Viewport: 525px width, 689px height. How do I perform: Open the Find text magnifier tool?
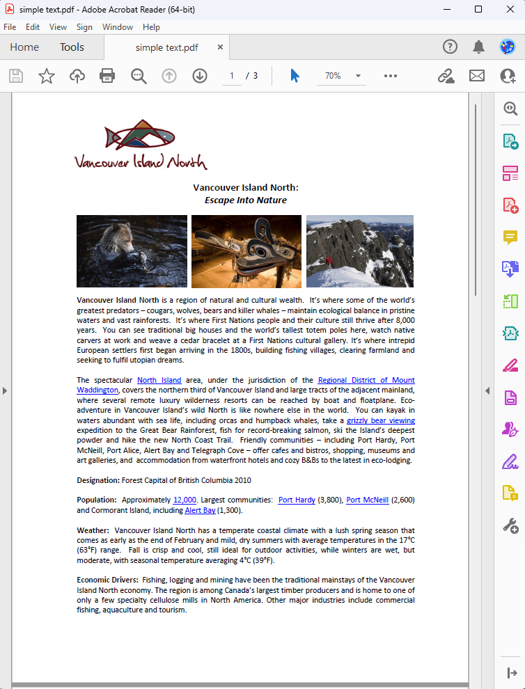pos(139,76)
